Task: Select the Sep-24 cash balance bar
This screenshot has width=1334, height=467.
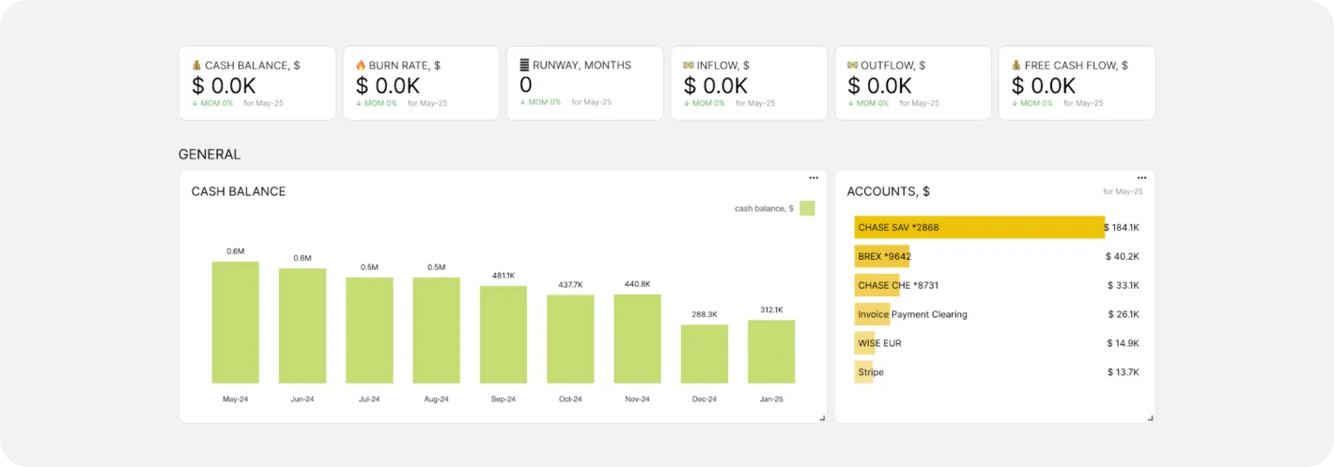Action: (504, 335)
